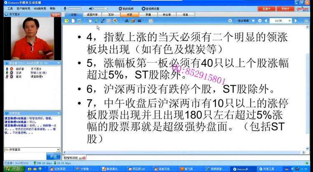
Task: Open 音视频设置 gear settings
Action: [151, 8]
